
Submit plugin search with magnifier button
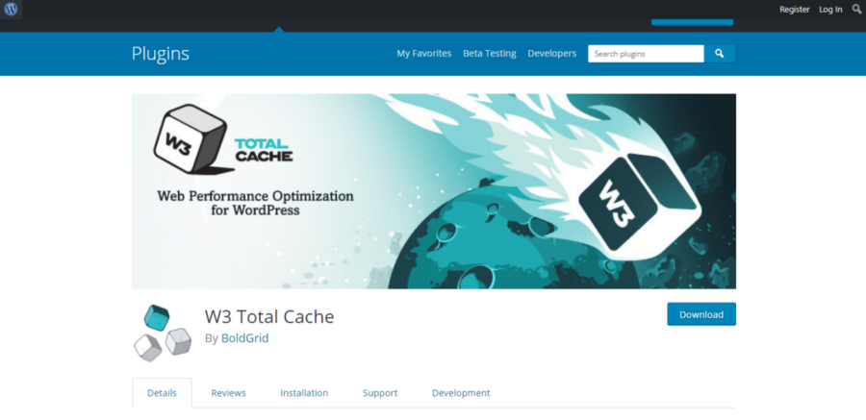[x=719, y=54]
